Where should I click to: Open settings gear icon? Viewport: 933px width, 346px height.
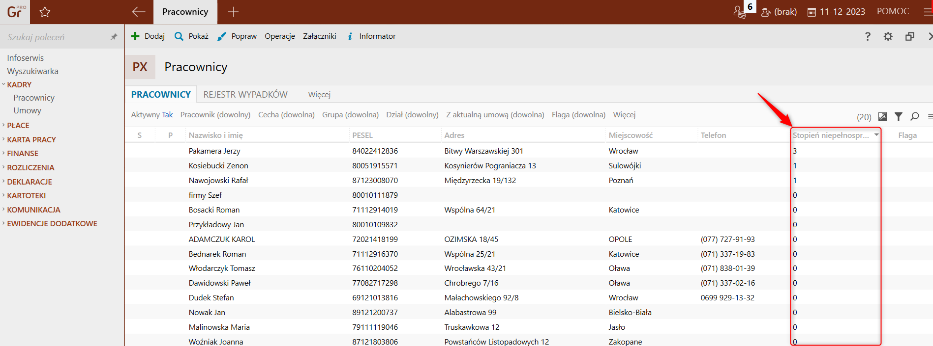(x=888, y=36)
